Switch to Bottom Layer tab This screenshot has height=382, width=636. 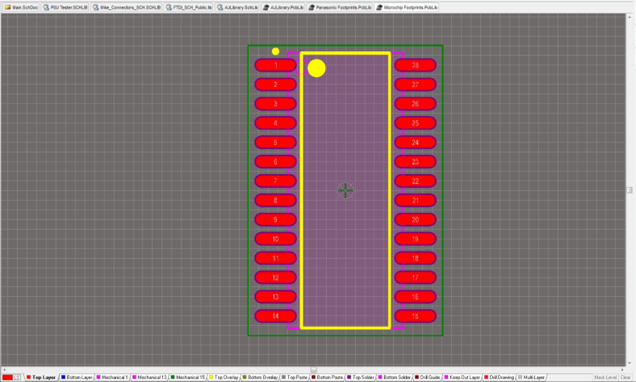pos(76,377)
